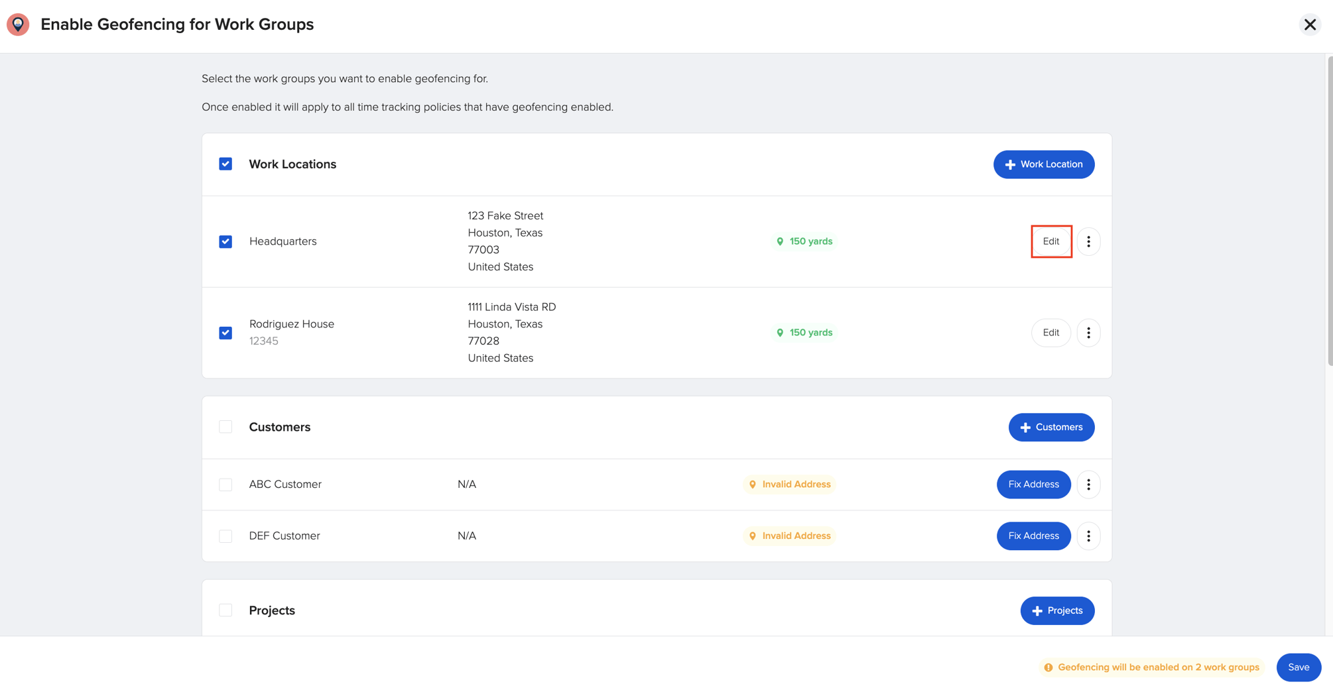Add a new Work Location

(x=1044, y=164)
